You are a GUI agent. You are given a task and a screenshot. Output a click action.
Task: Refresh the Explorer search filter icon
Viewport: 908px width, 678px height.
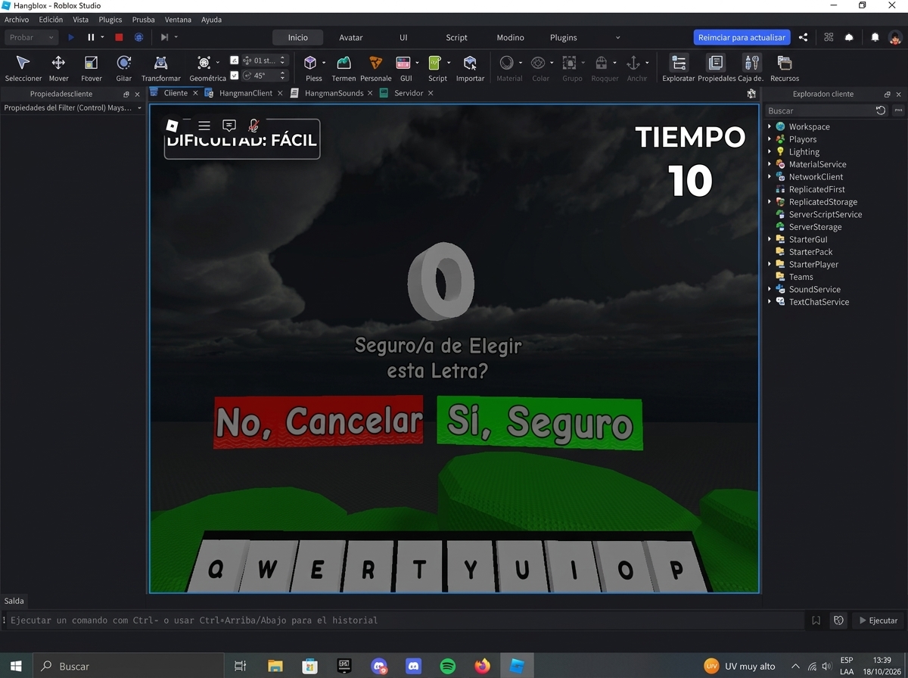[881, 110]
